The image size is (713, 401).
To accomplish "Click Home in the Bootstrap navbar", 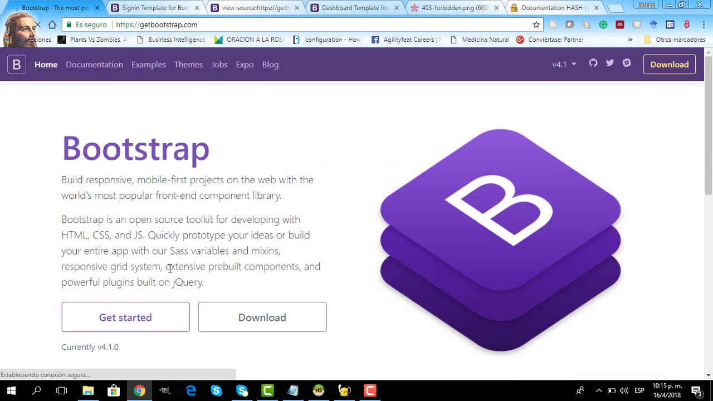I will 46,65.
